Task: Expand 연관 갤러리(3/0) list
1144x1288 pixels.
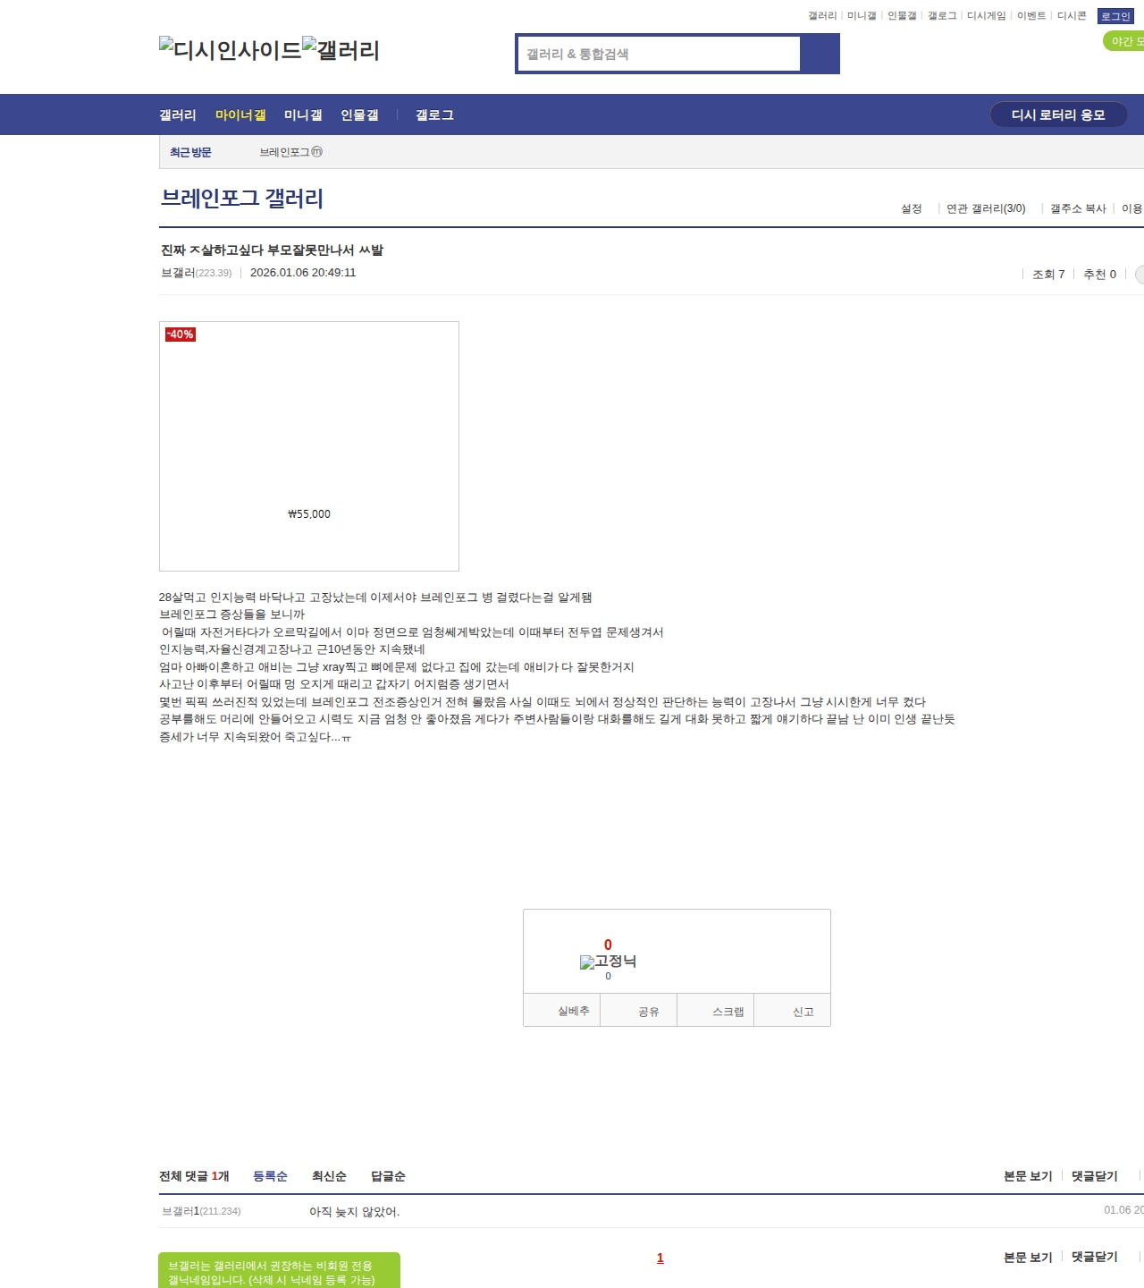Action: pos(986,208)
